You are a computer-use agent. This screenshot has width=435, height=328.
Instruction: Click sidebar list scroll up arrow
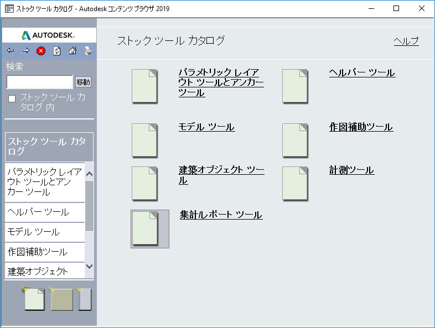pyautogui.click(x=89, y=174)
